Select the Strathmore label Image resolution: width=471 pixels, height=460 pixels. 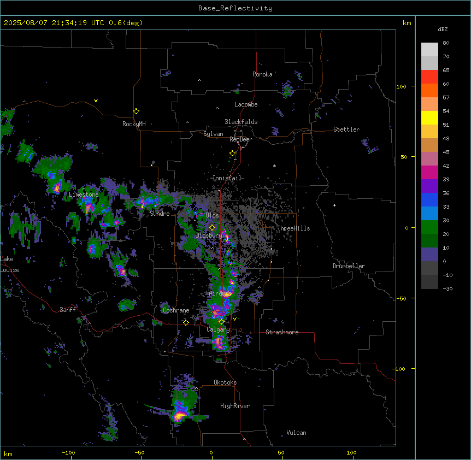click(x=282, y=332)
